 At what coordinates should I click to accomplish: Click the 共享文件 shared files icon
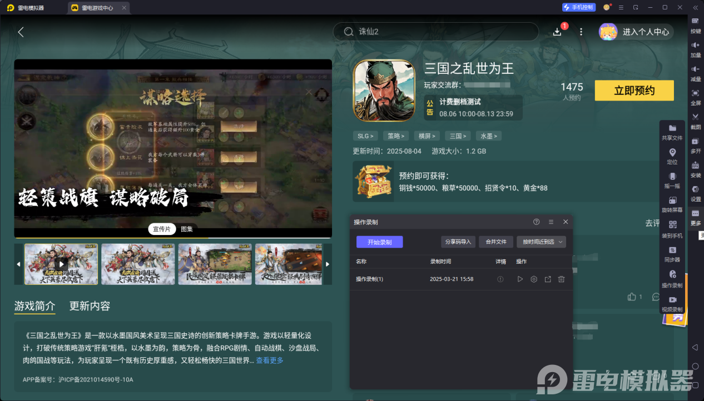672,131
